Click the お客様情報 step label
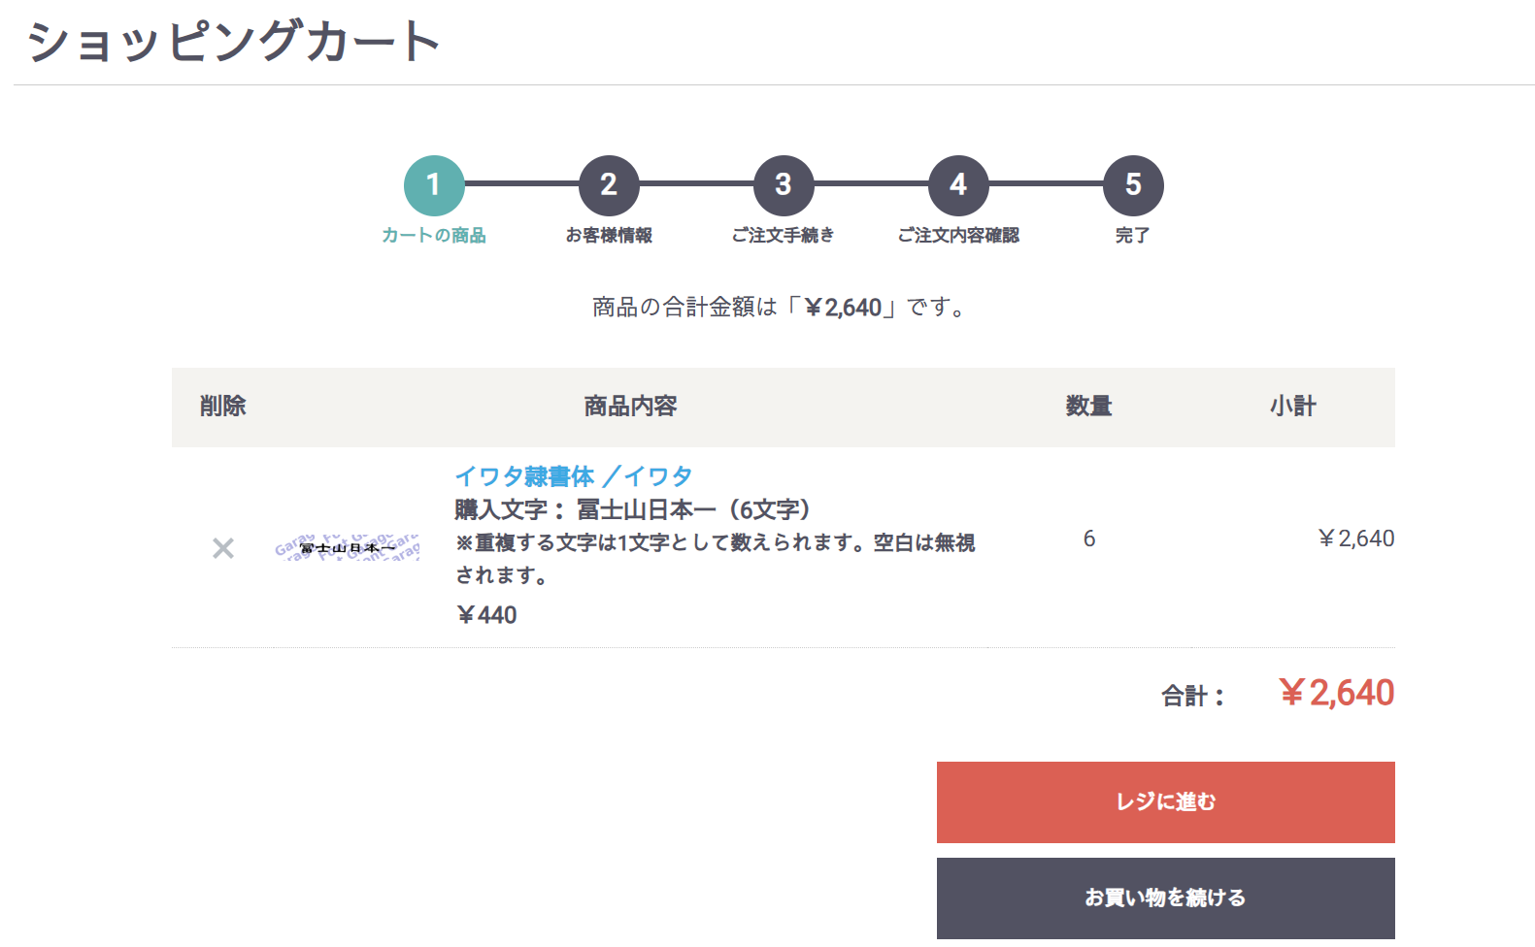This screenshot has width=1535, height=947. (609, 236)
